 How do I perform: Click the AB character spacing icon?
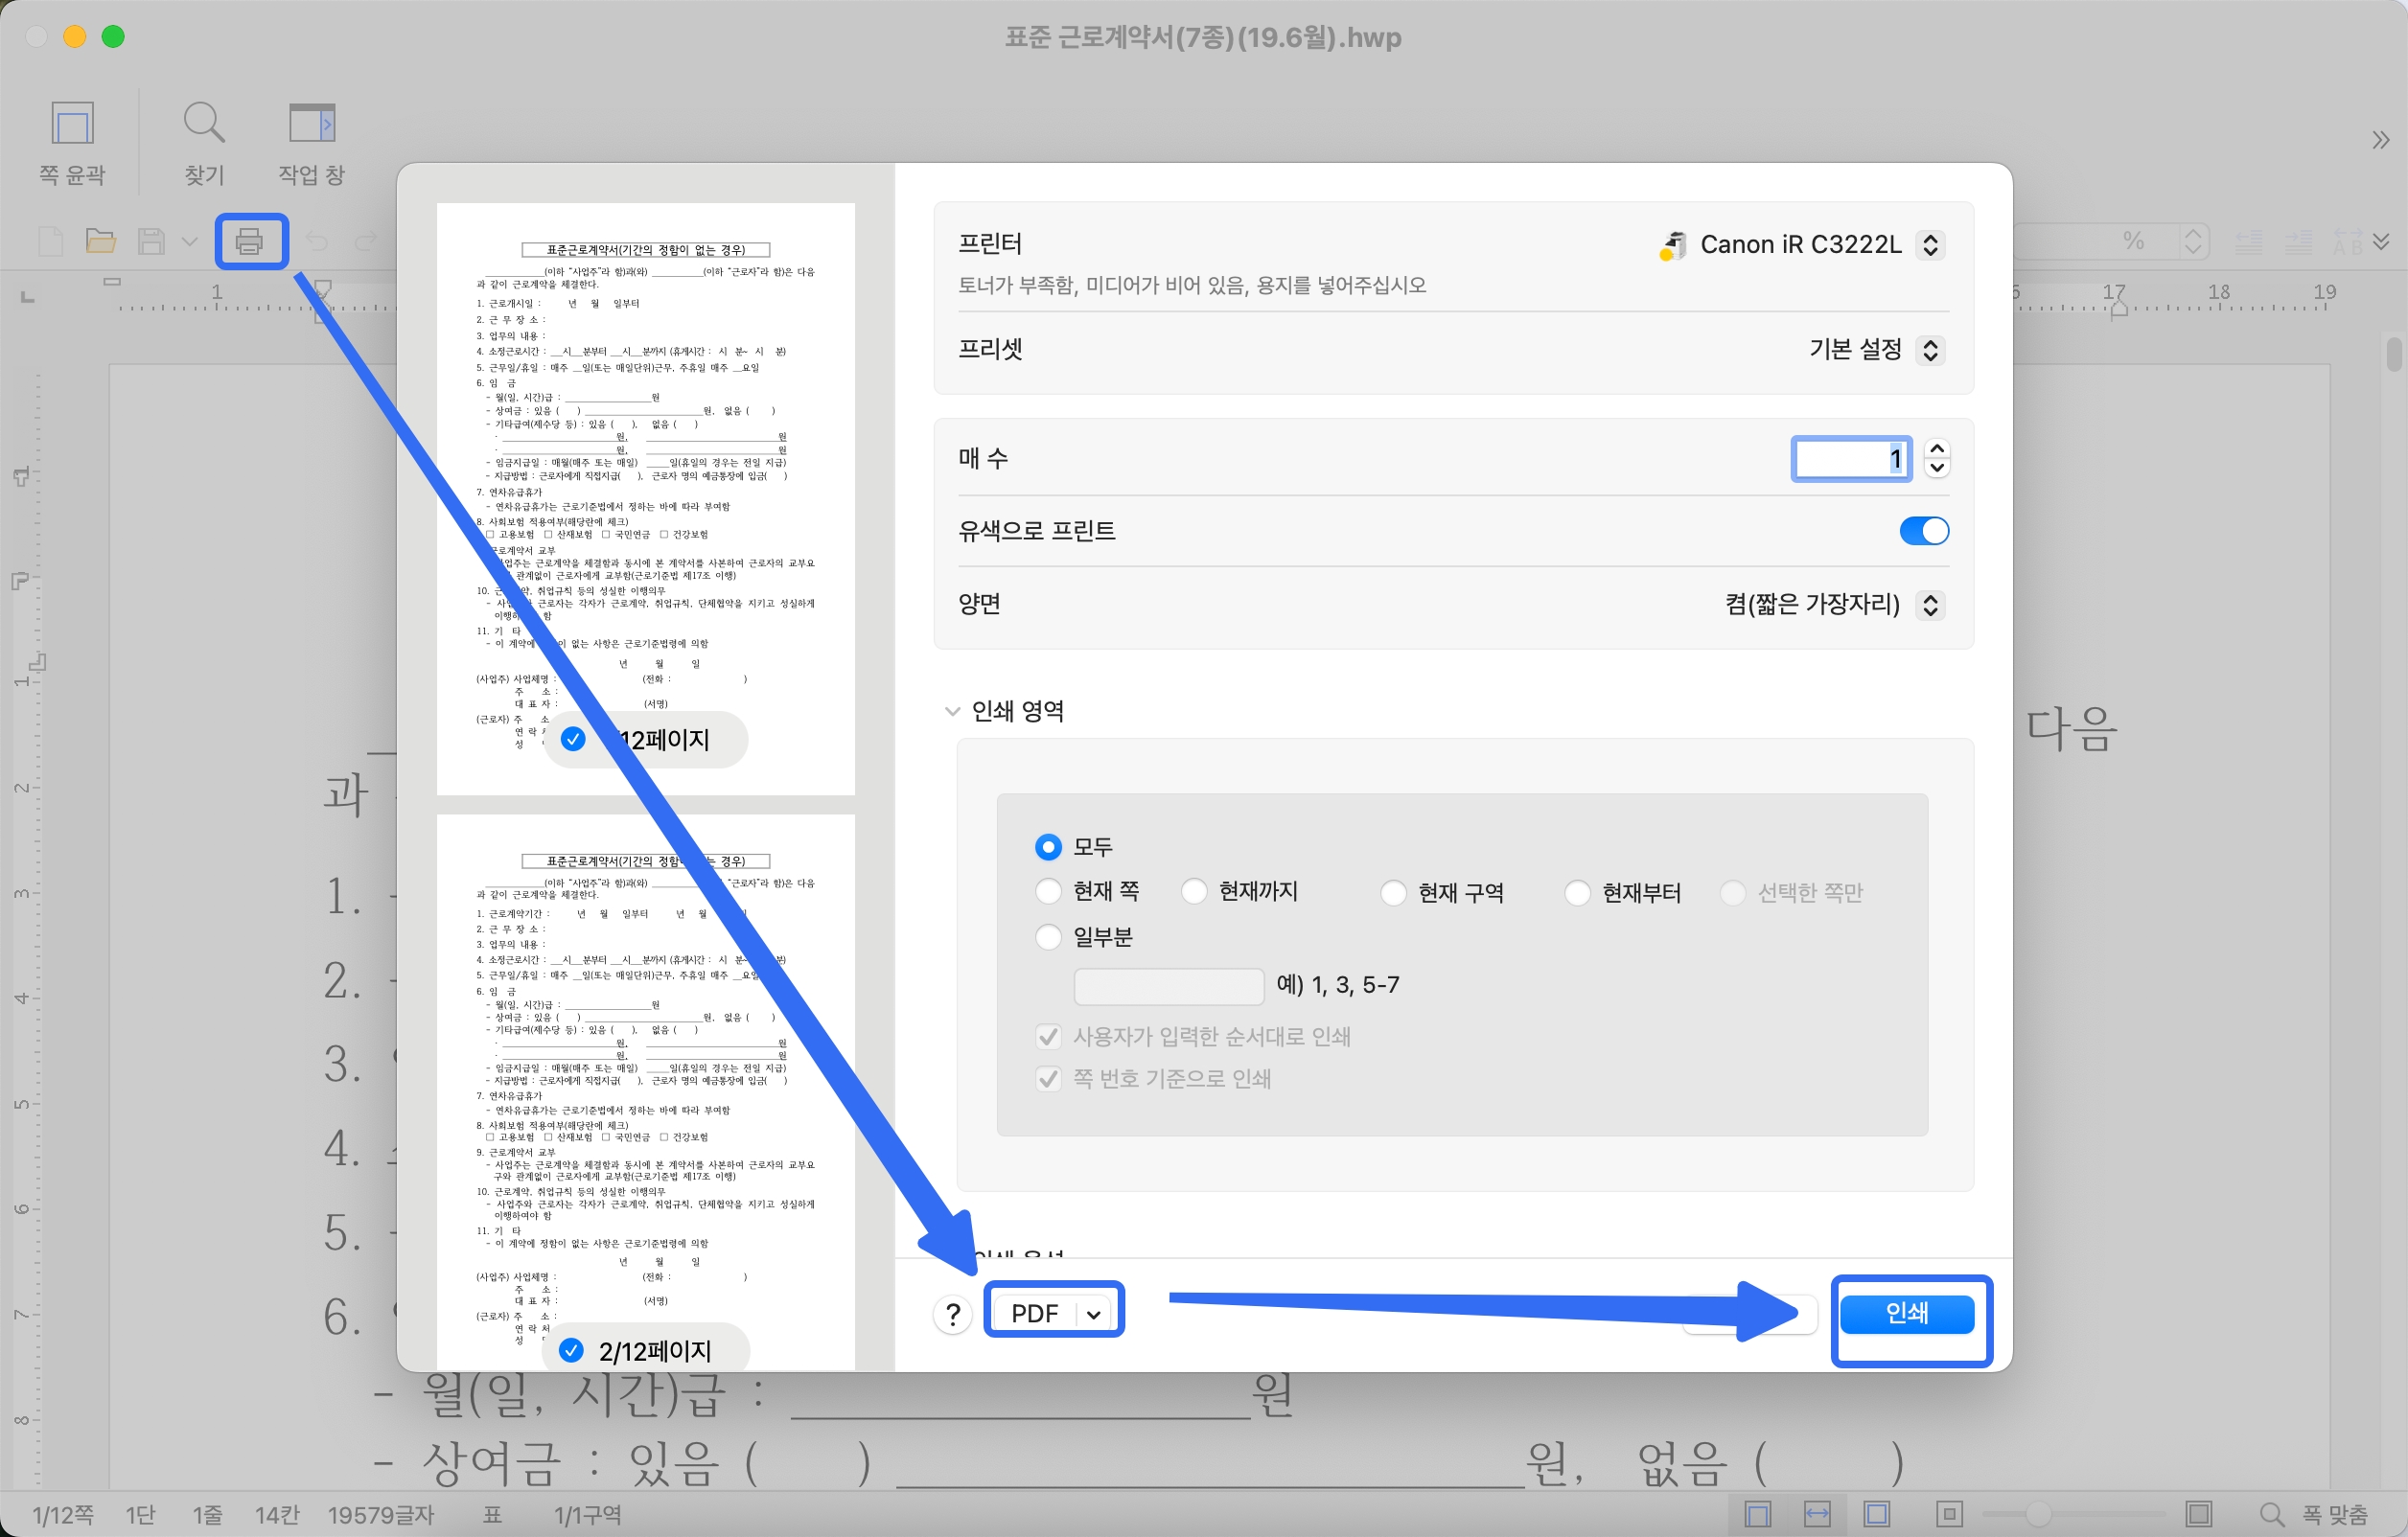point(2346,241)
